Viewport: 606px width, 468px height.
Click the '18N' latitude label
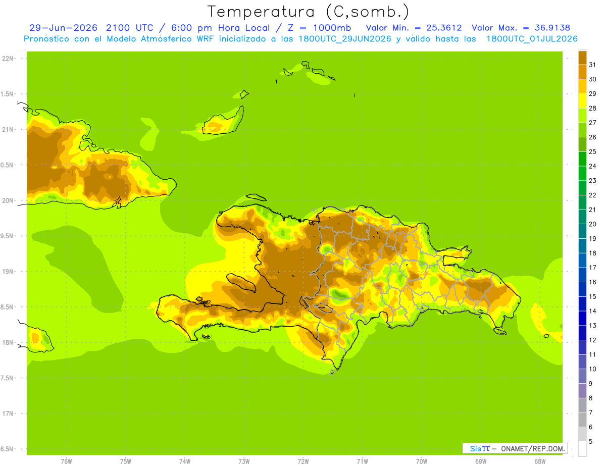point(8,342)
